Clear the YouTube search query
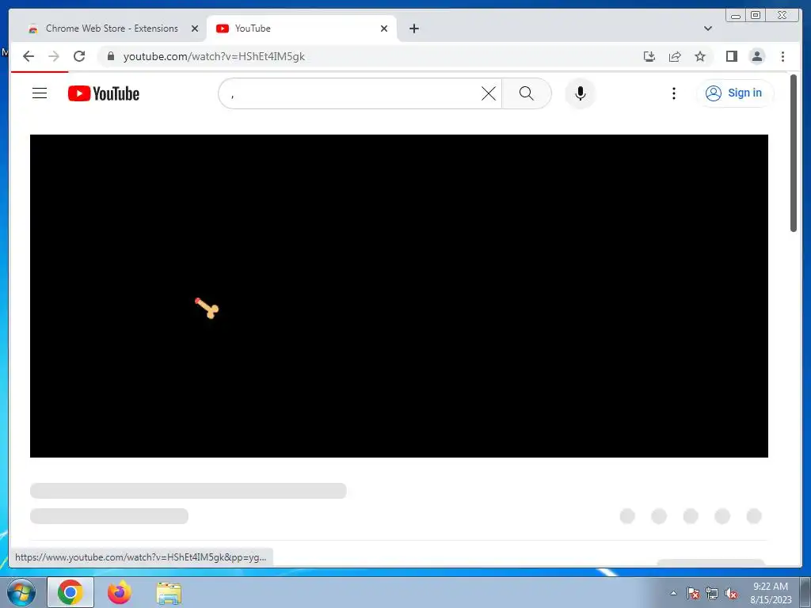 pyautogui.click(x=488, y=93)
